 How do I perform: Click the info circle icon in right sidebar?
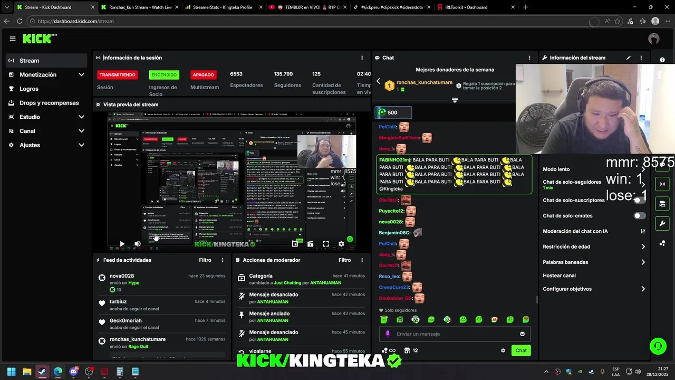[x=662, y=60]
